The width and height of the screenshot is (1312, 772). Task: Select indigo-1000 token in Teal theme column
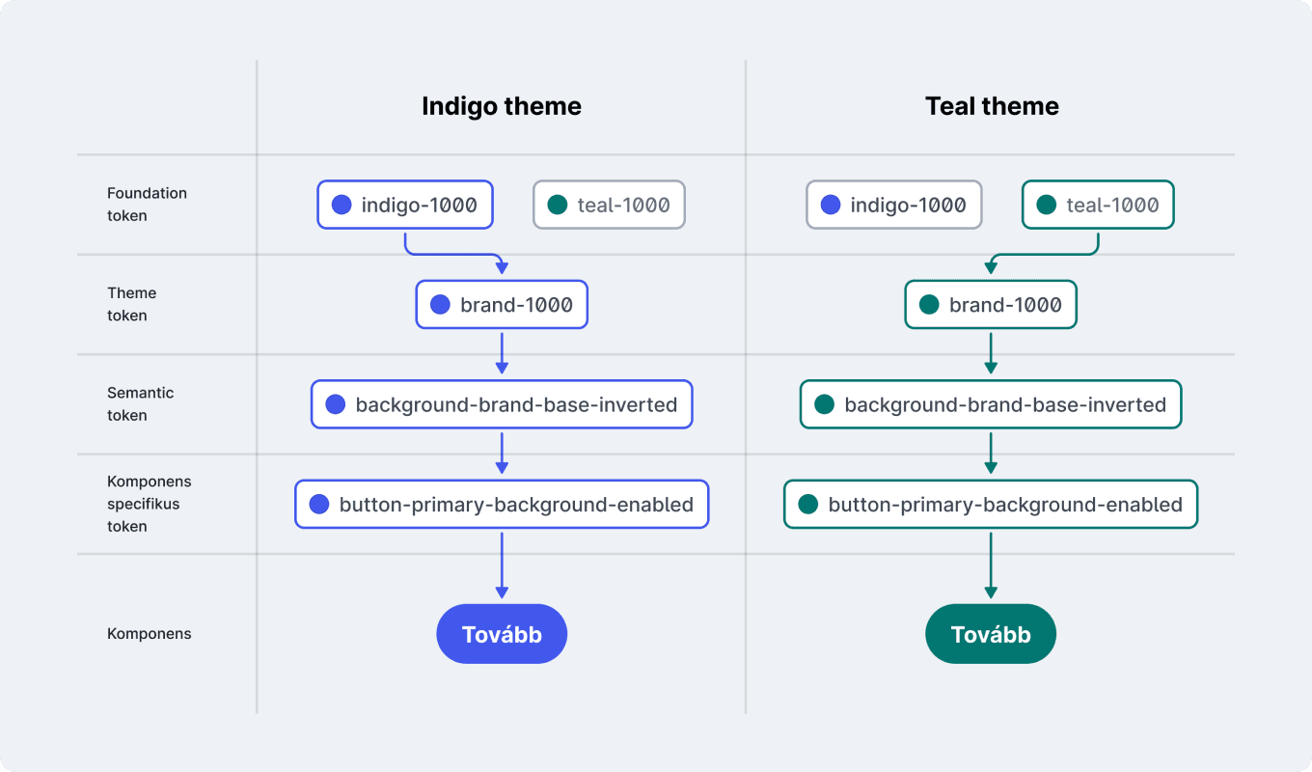point(894,205)
